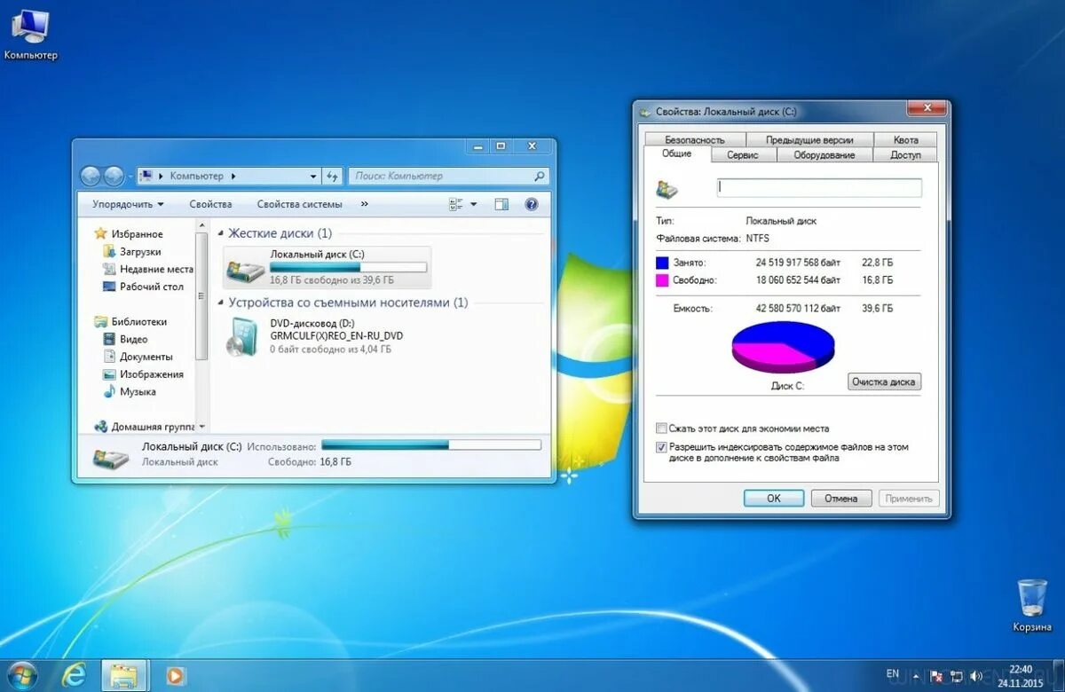The width and height of the screenshot is (1065, 692).
Task: Open the Упорядочить dropdown menu
Action: [x=129, y=204]
